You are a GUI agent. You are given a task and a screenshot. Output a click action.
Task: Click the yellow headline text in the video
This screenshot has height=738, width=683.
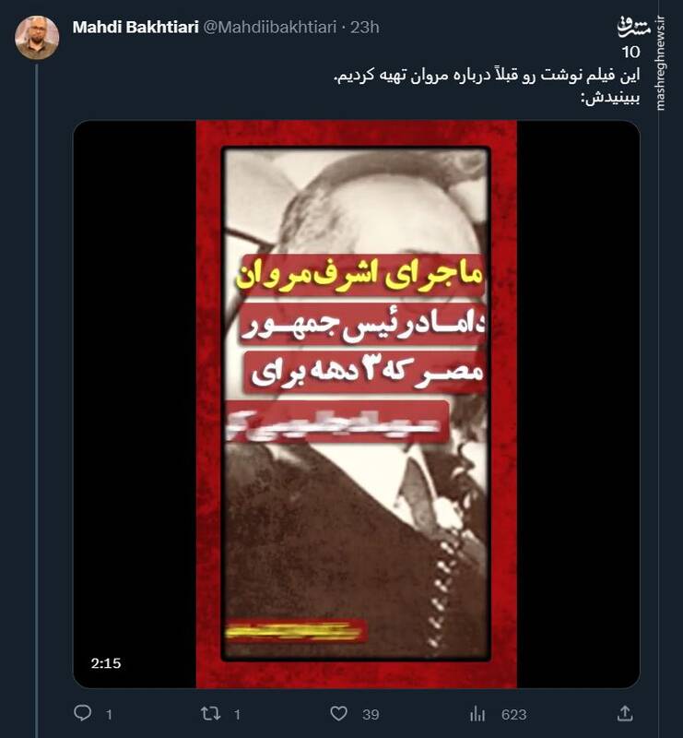(359, 278)
